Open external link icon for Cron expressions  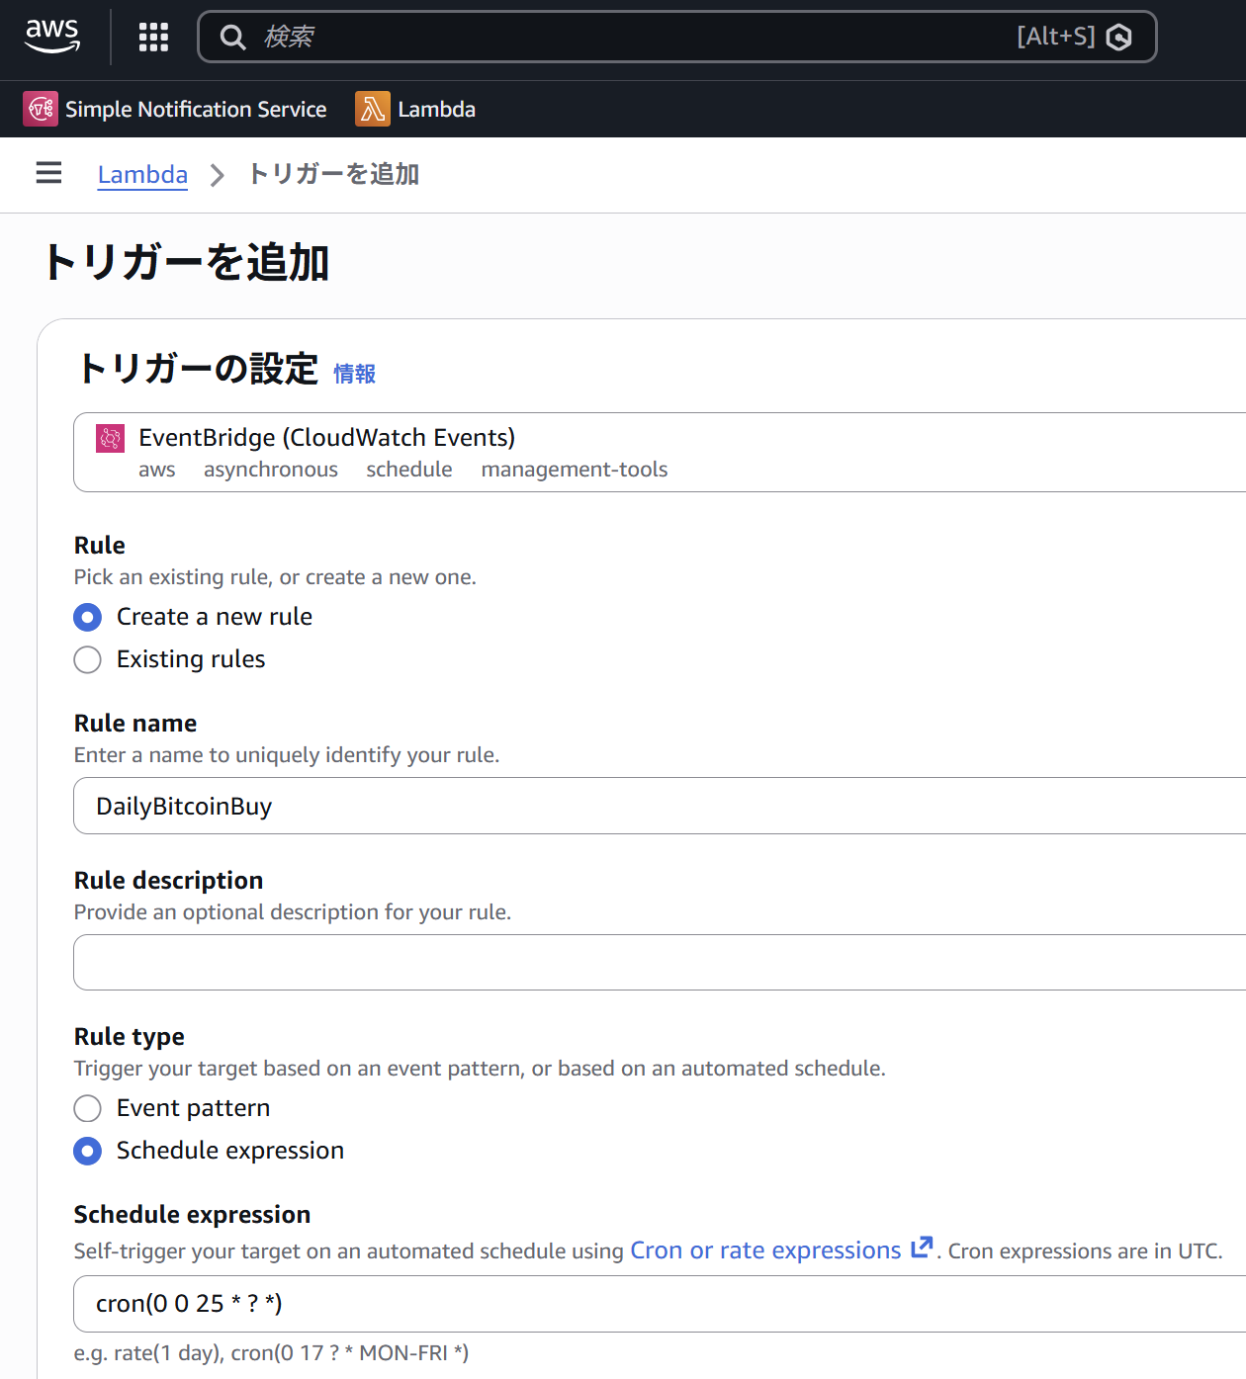(921, 1248)
